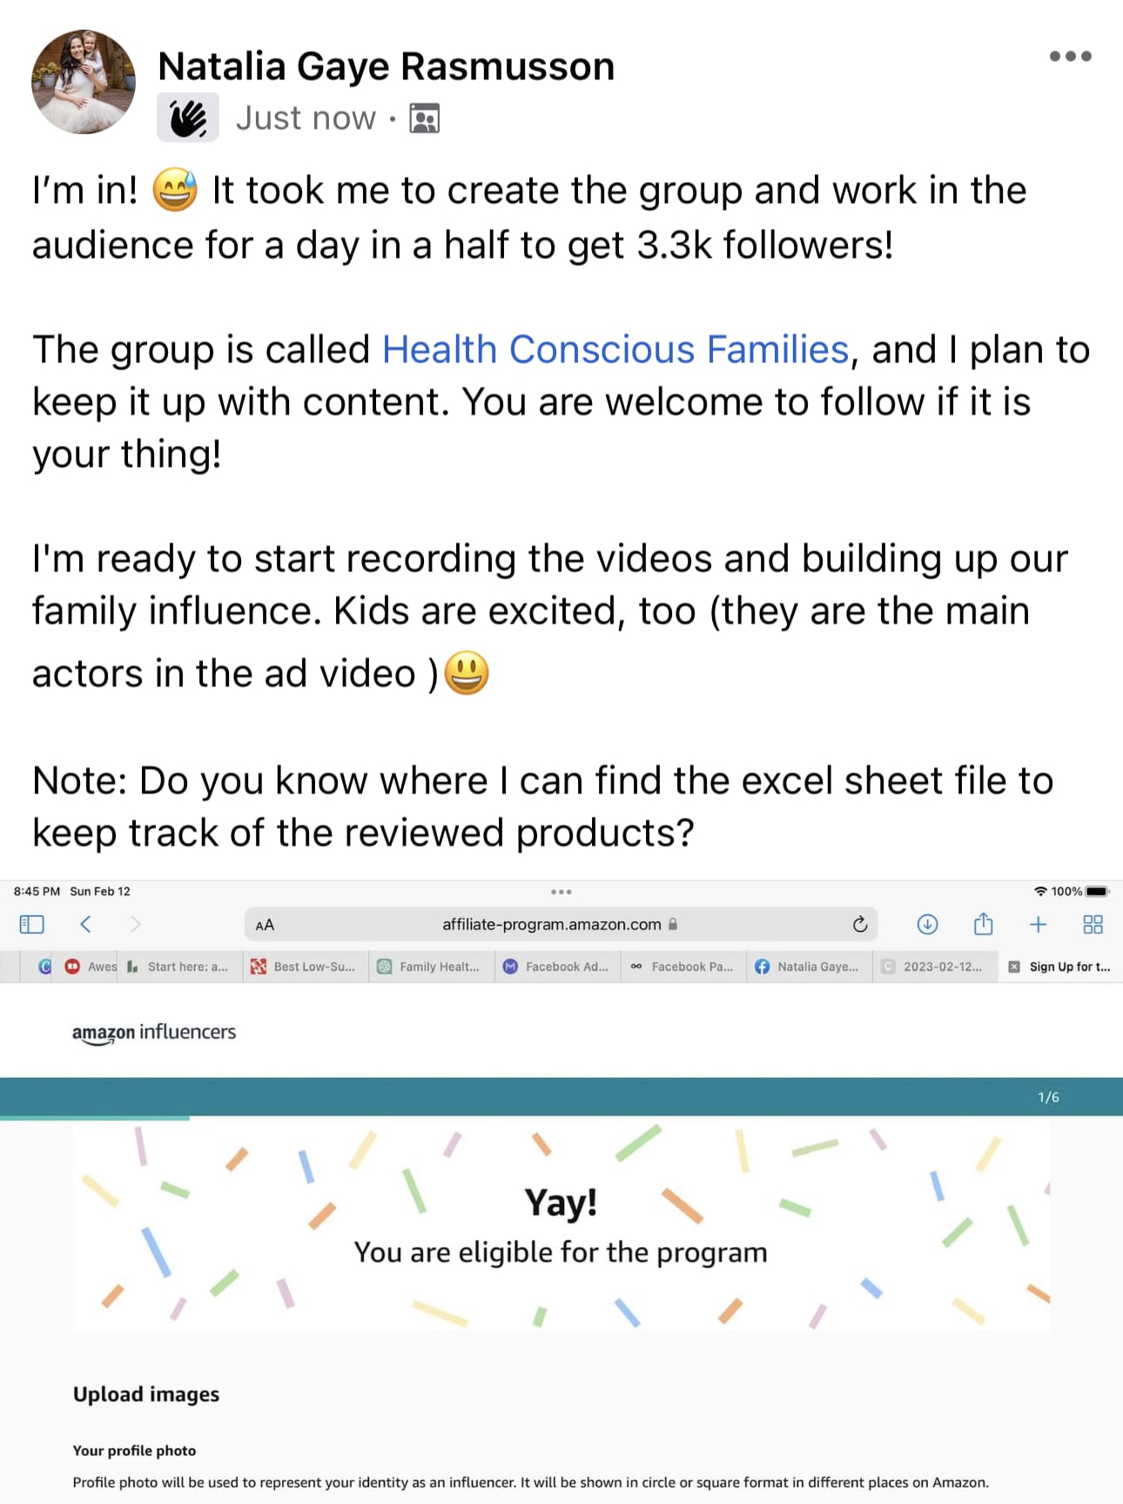
Task: Open the post options three-dot menu
Action: [x=1070, y=57]
